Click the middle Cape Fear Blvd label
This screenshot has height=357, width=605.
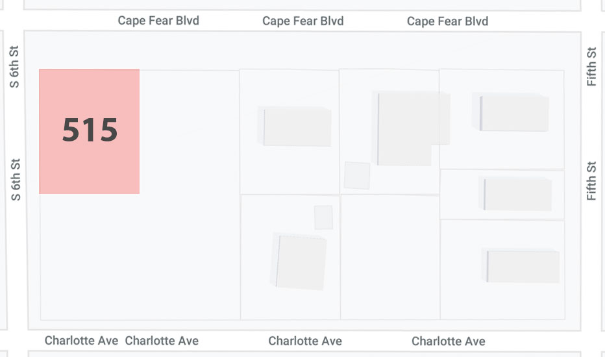coord(303,21)
